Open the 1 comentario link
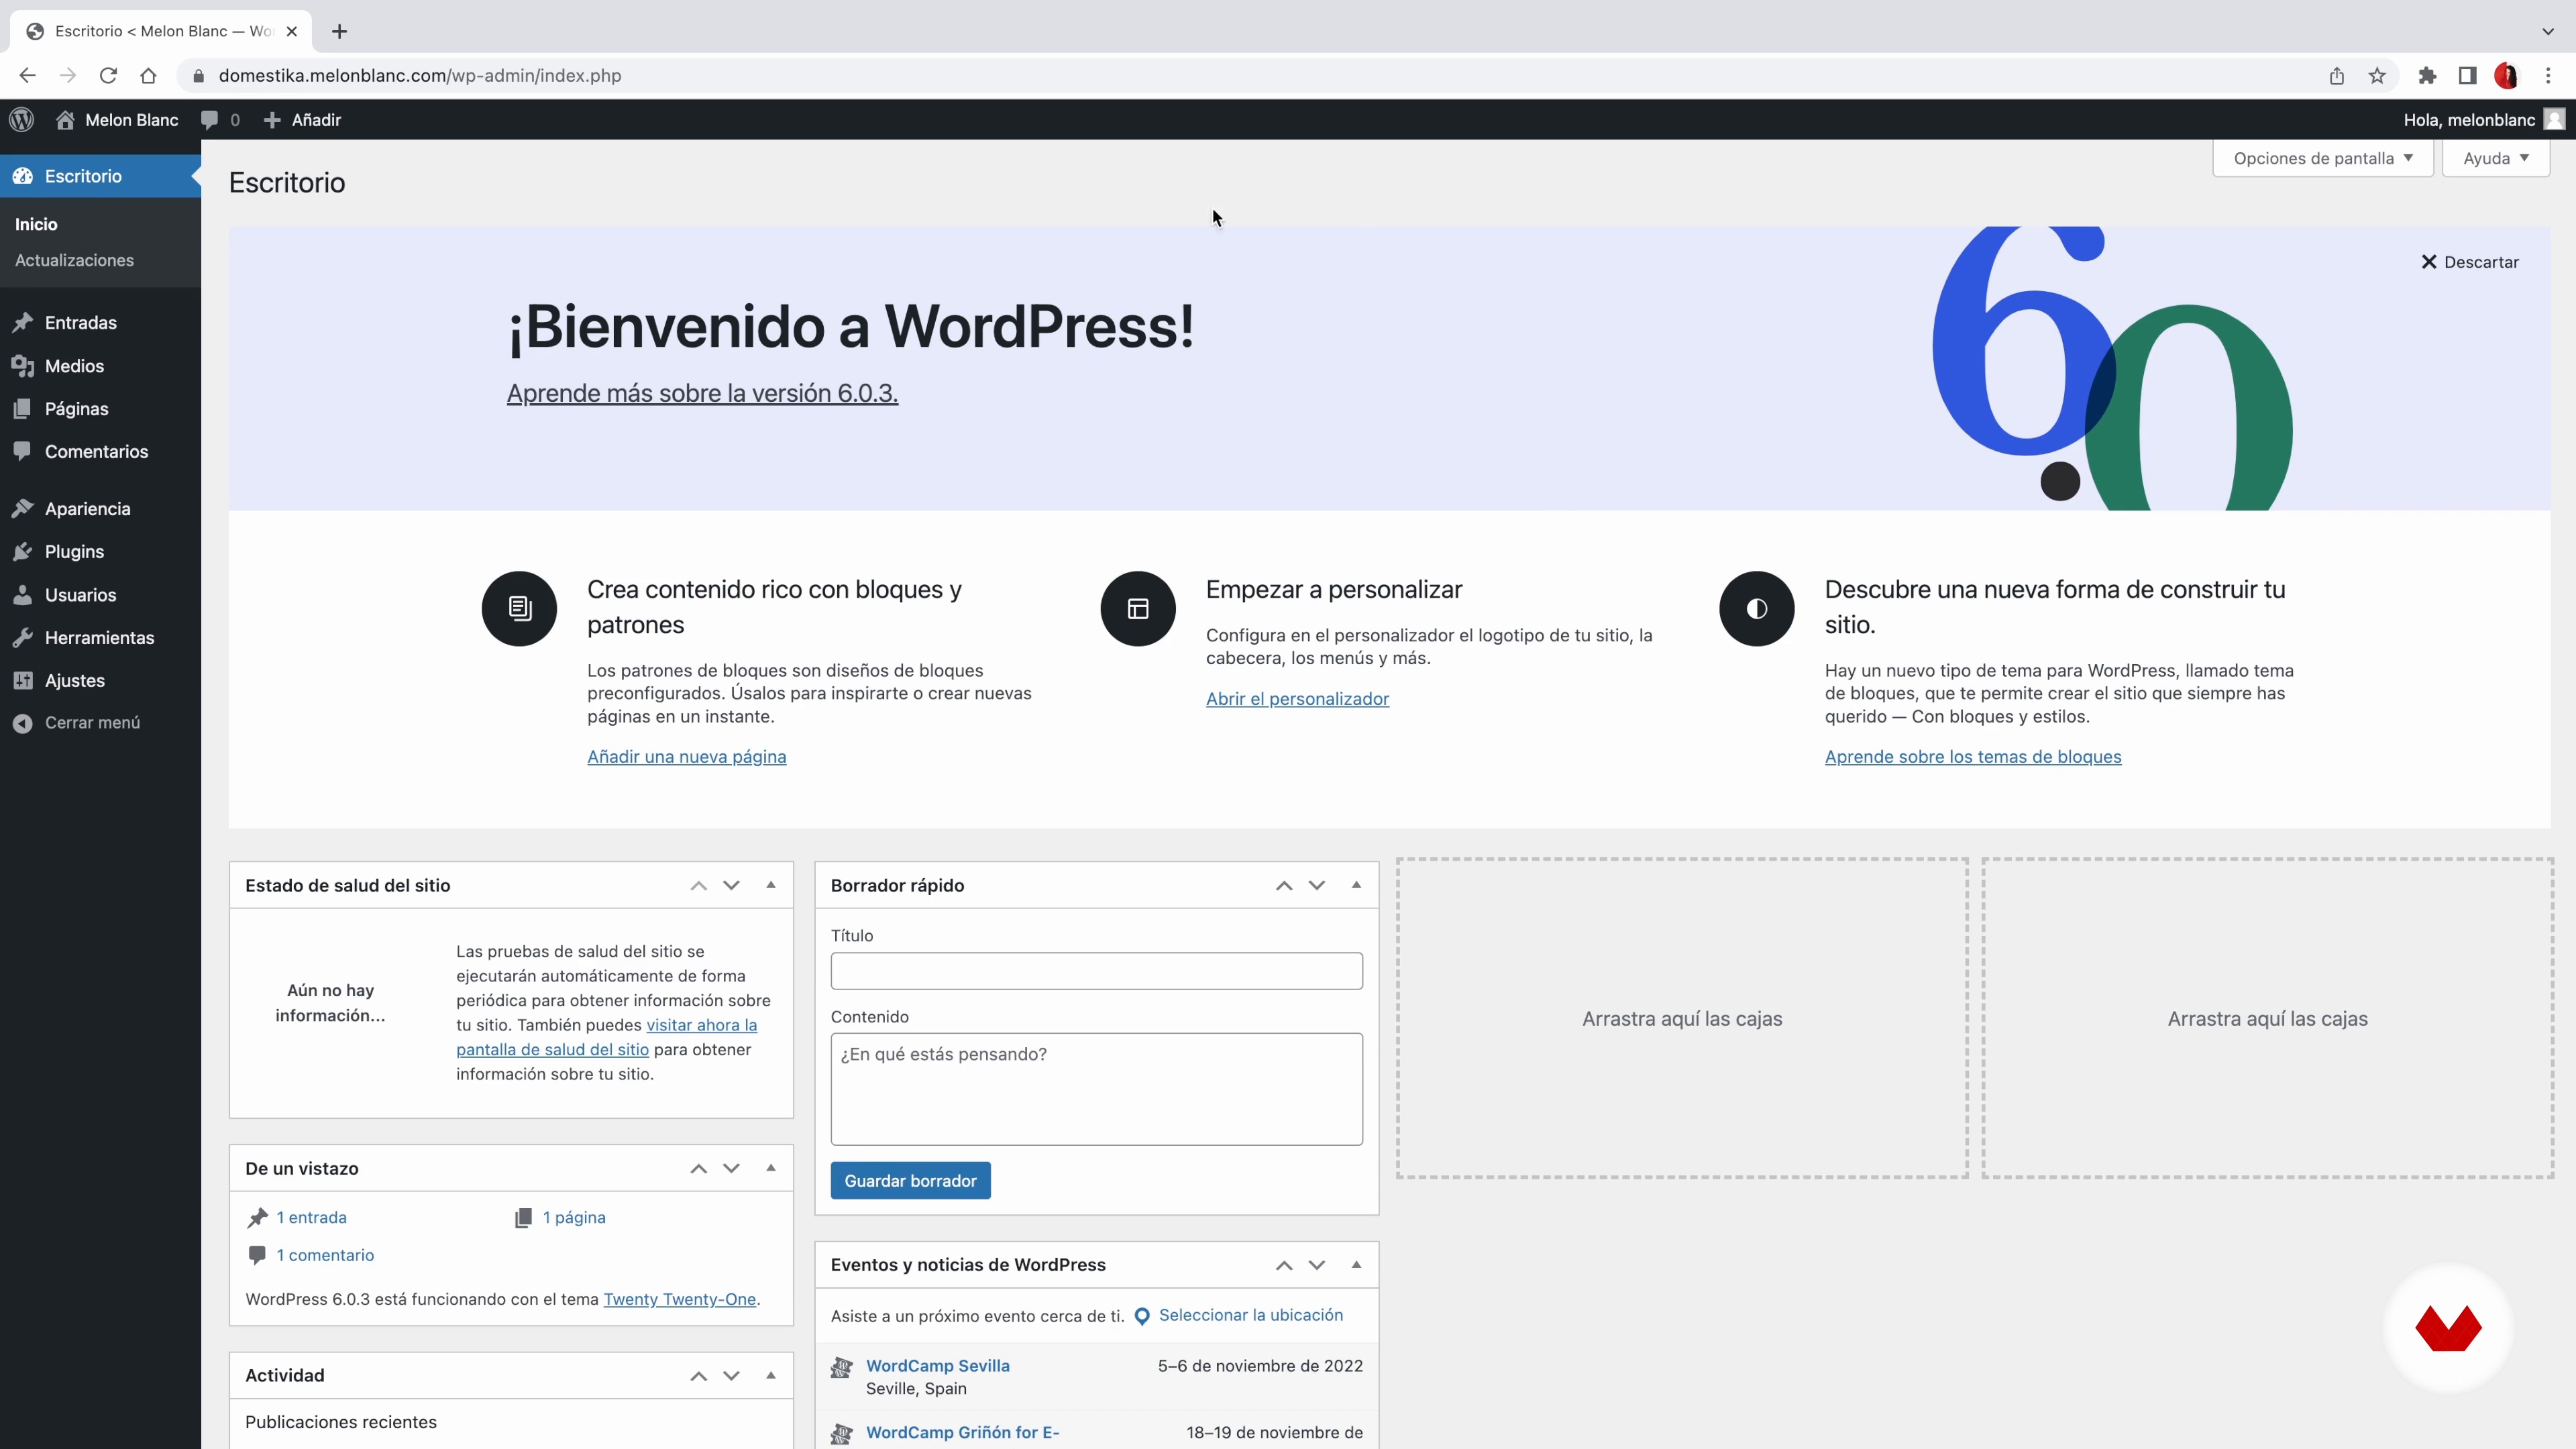Image resolution: width=2576 pixels, height=1449 pixels. pos(325,1255)
